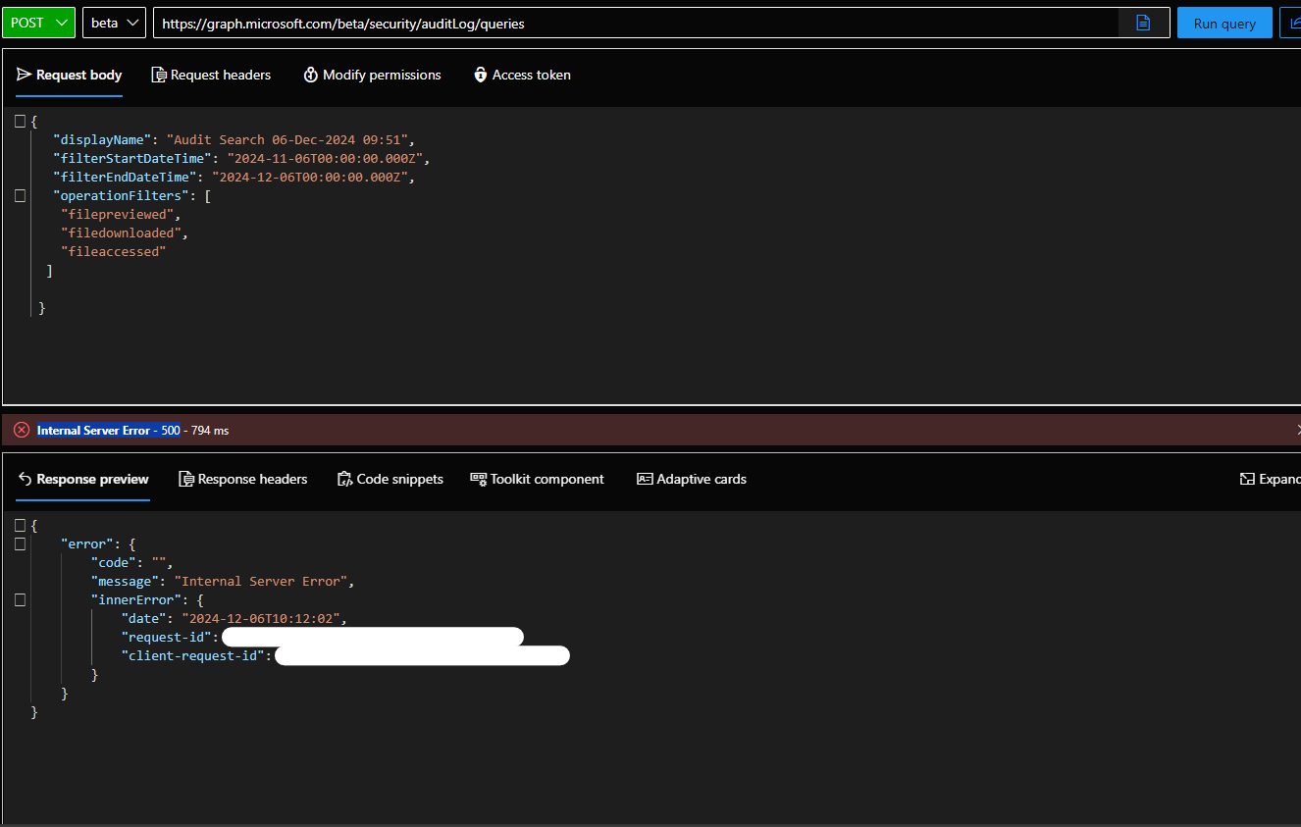Click the Expand response button

[x=1270, y=479]
